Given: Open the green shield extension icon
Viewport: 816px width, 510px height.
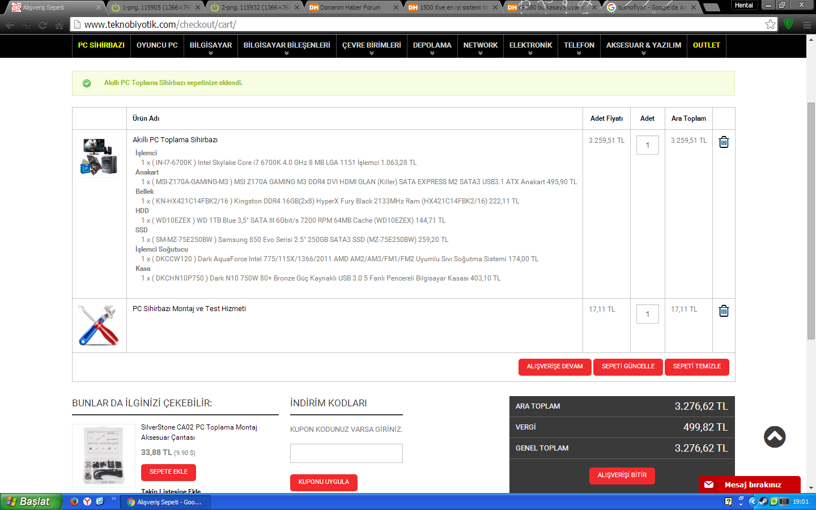Looking at the screenshot, I should 788,24.
